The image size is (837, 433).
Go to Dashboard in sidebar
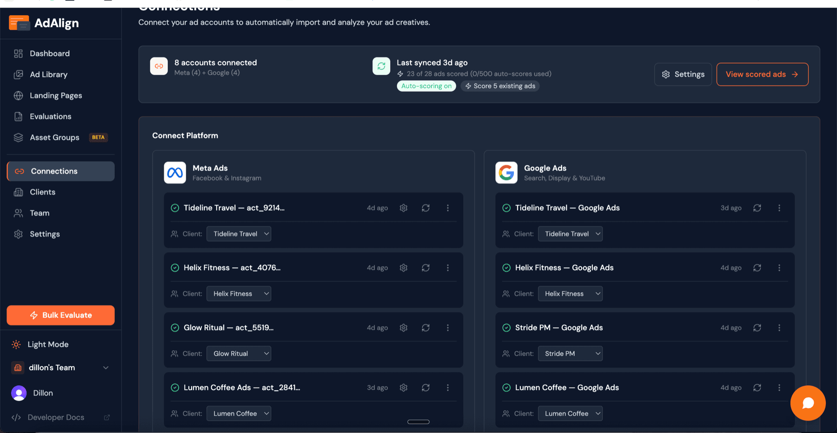coord(60,53)
